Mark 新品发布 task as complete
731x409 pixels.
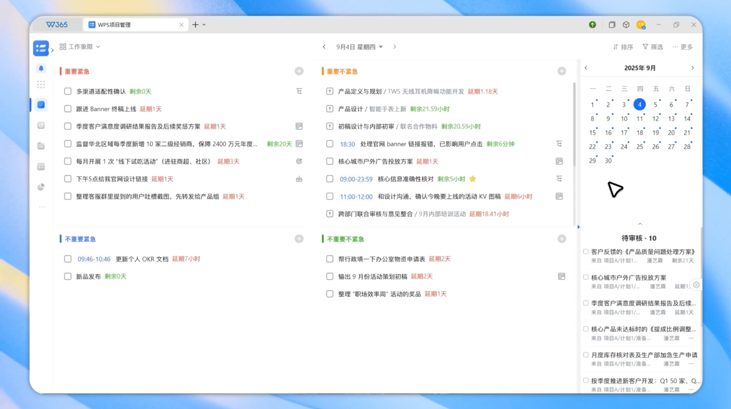coord(68,277)
